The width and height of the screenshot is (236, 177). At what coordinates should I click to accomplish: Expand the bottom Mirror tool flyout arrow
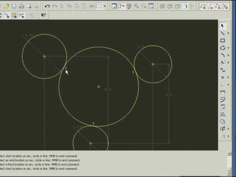pyautogui.click(x=228, y=136)
